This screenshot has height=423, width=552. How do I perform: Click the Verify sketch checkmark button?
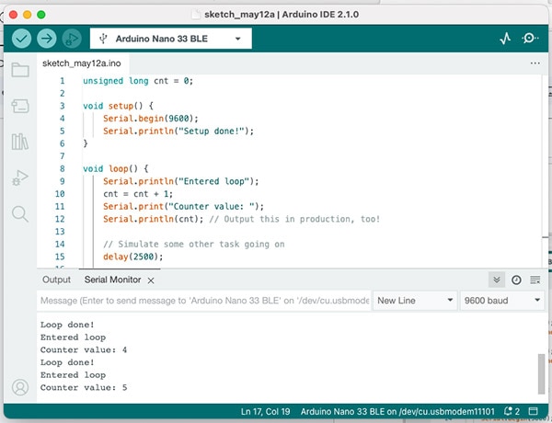point(21,39)
